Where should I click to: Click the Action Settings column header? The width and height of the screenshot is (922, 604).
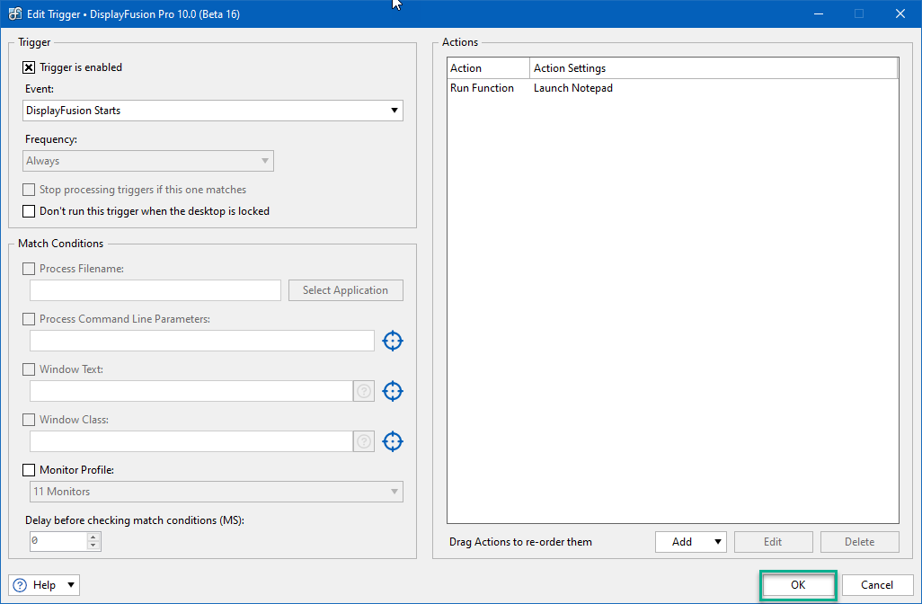point(714,68)
